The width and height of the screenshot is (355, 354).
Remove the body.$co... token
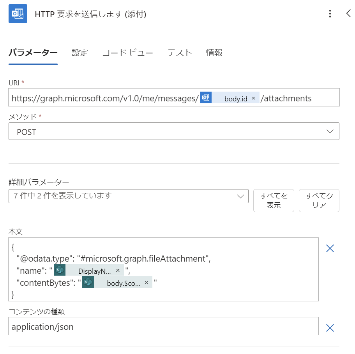(x=147, y=282)
